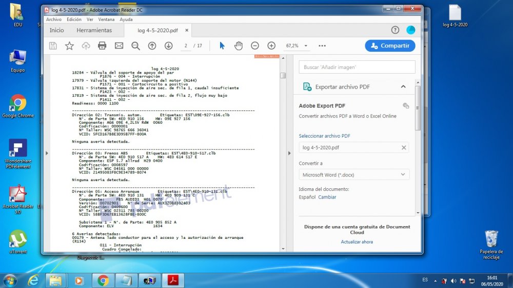Click document scrollbar down arrow

pyautogui.click(x=283, y=249)
